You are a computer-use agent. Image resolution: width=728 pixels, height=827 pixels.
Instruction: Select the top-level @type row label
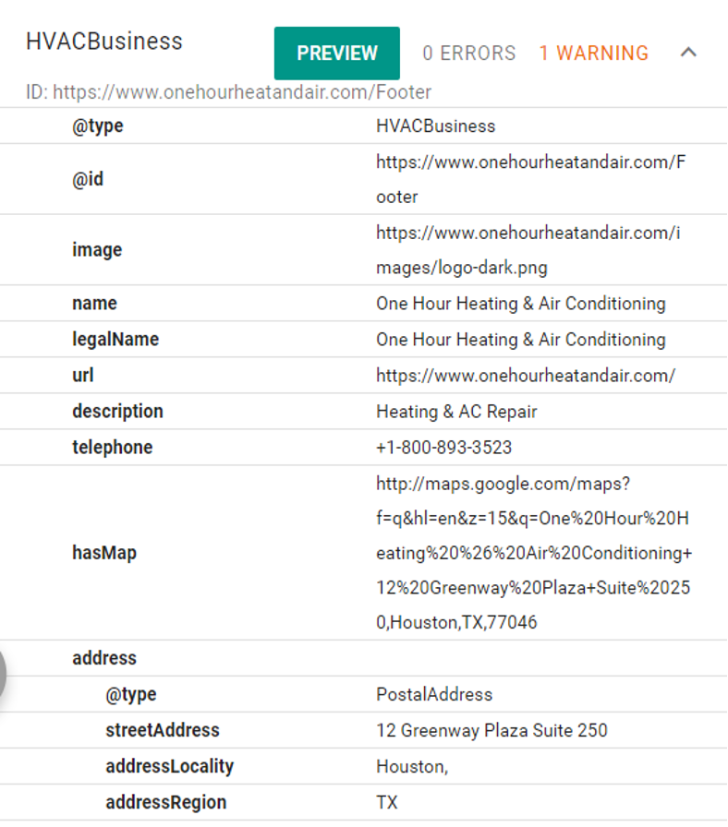point(98,126)
